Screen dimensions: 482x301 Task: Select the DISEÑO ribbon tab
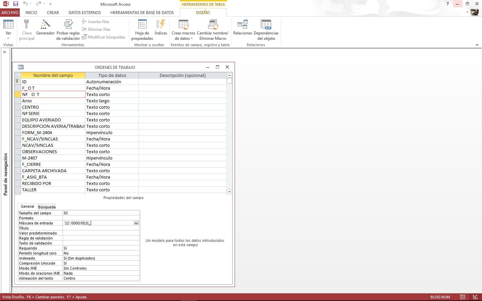203,12
